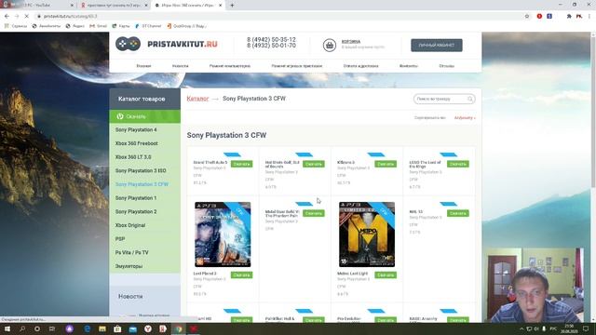Click the site info lock icon
The width and height of the screenshot is (596, 335).
tap(38, 17)
